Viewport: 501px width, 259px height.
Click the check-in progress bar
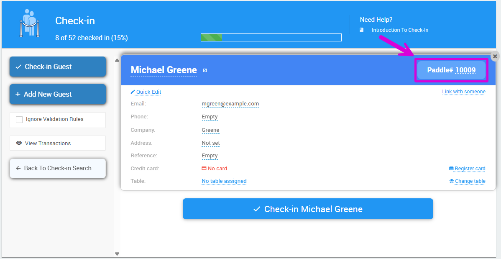click(271, 38)
